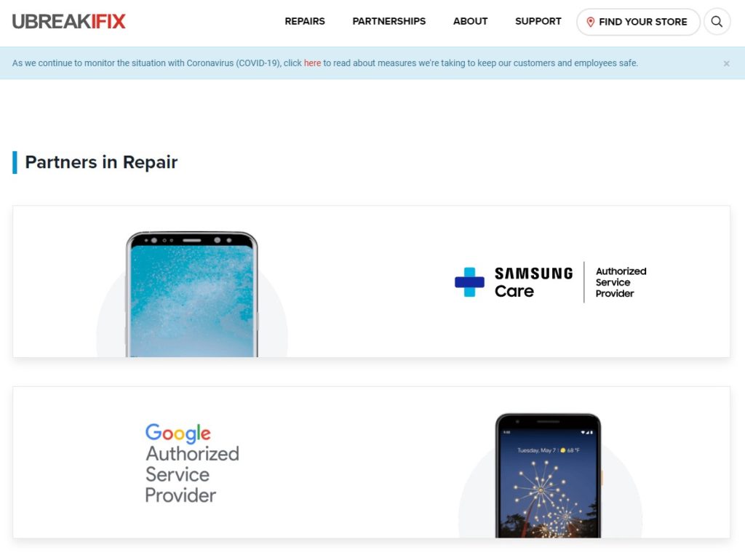Click the search magnifier icon
The width and height of the screenshot is (745, 555).
717,21
